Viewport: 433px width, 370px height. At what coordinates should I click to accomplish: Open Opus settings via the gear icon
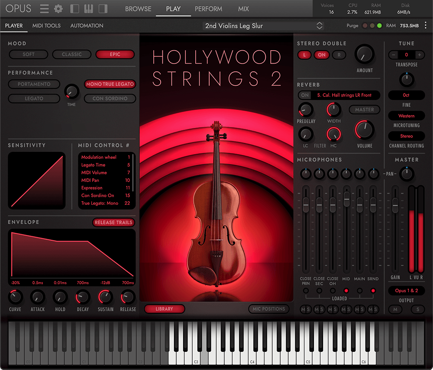[58, 8]
